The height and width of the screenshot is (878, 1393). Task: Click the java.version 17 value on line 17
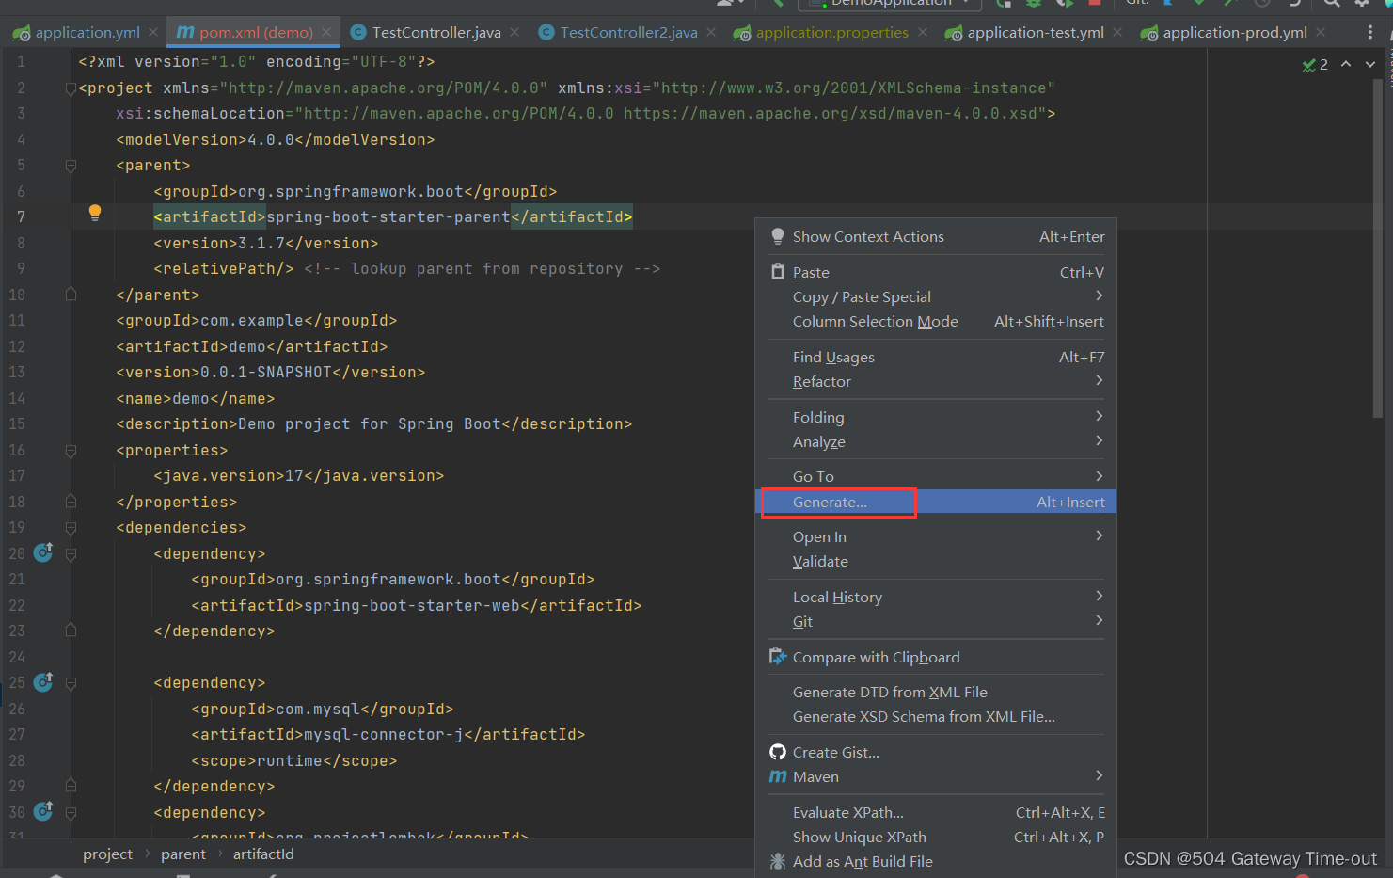(x=294, y=476)
